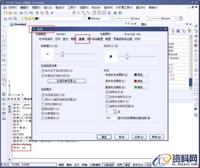Click the 拾取框大小 slider handle
Screen dimensions: 200x168
coord(62,54)
